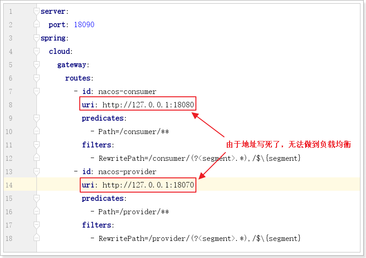The image size is (366, 258).
Task: Click the Path=/consumer/** predicate text
Action: point(133,131)
